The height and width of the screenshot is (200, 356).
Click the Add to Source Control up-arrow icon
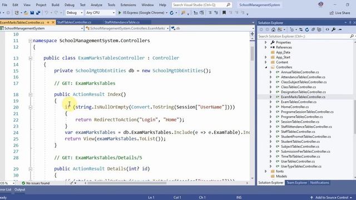311,198
